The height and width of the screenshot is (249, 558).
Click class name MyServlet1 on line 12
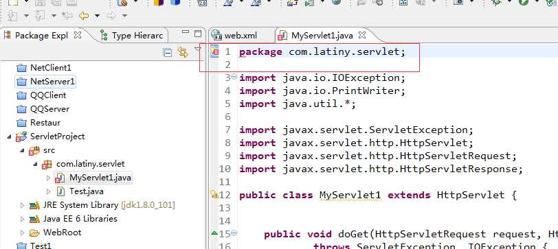[x=350, y=195]
